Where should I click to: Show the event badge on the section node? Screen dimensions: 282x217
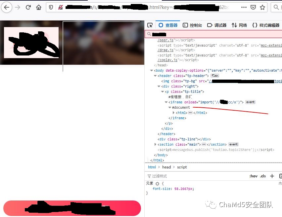click(233, 144)
